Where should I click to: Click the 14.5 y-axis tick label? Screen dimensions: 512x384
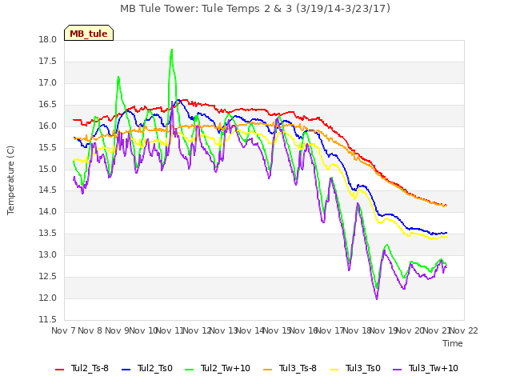[x=48, y=190]
